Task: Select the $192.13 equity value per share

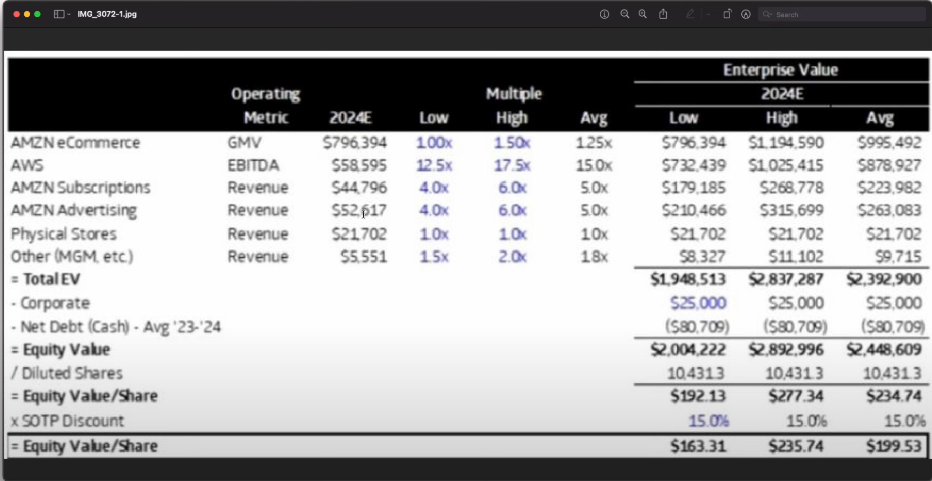Action: 698,396
